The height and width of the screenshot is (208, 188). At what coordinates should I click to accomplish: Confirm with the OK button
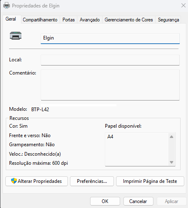(105, 201)
